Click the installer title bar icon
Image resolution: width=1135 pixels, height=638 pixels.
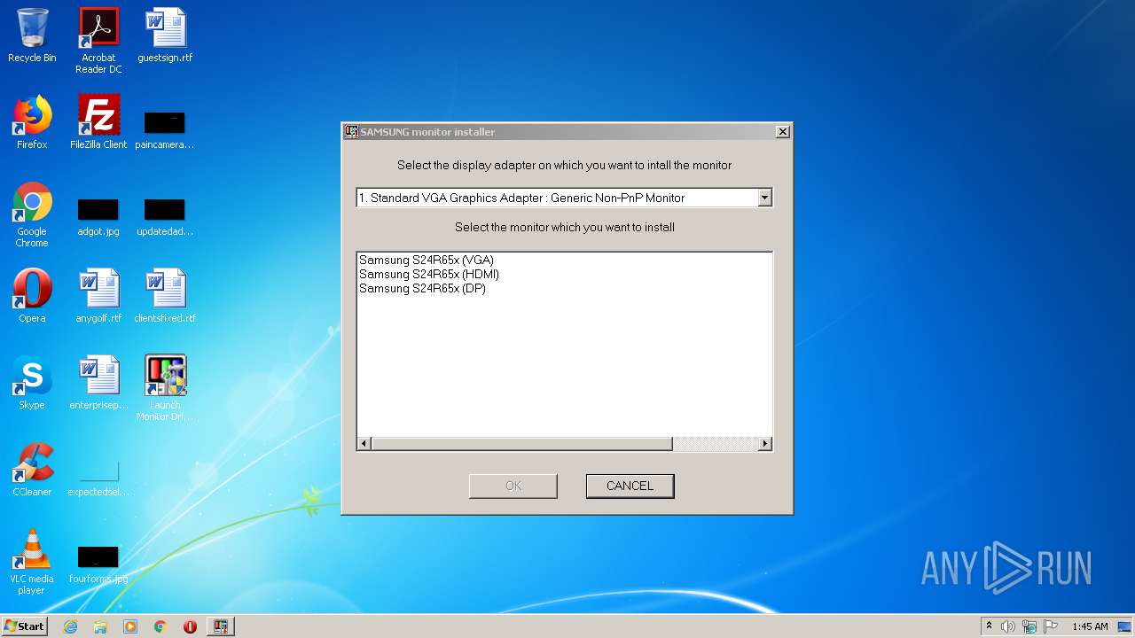click(x=351, y=132)
